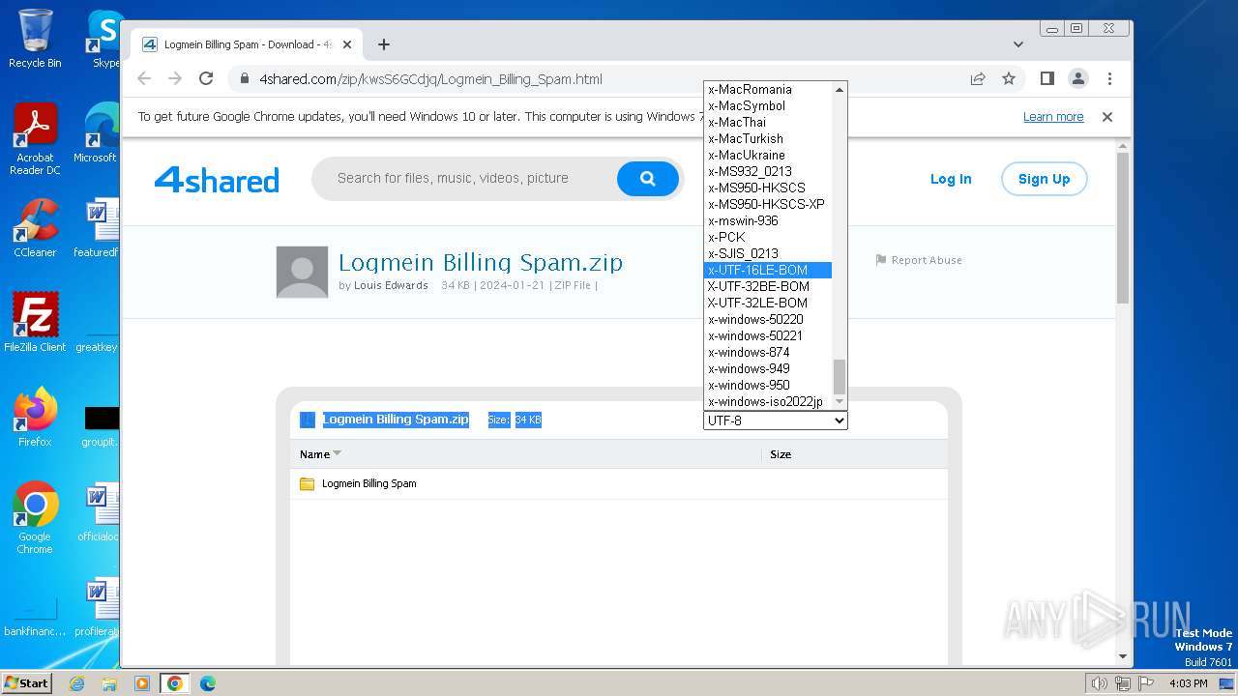The height and width of the screenshot is (696, 1238).
Task: Bookmark this page with the star icon
Action: pos(1009,79)
